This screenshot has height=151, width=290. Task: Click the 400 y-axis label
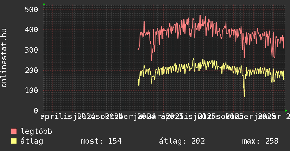point(31,30)
